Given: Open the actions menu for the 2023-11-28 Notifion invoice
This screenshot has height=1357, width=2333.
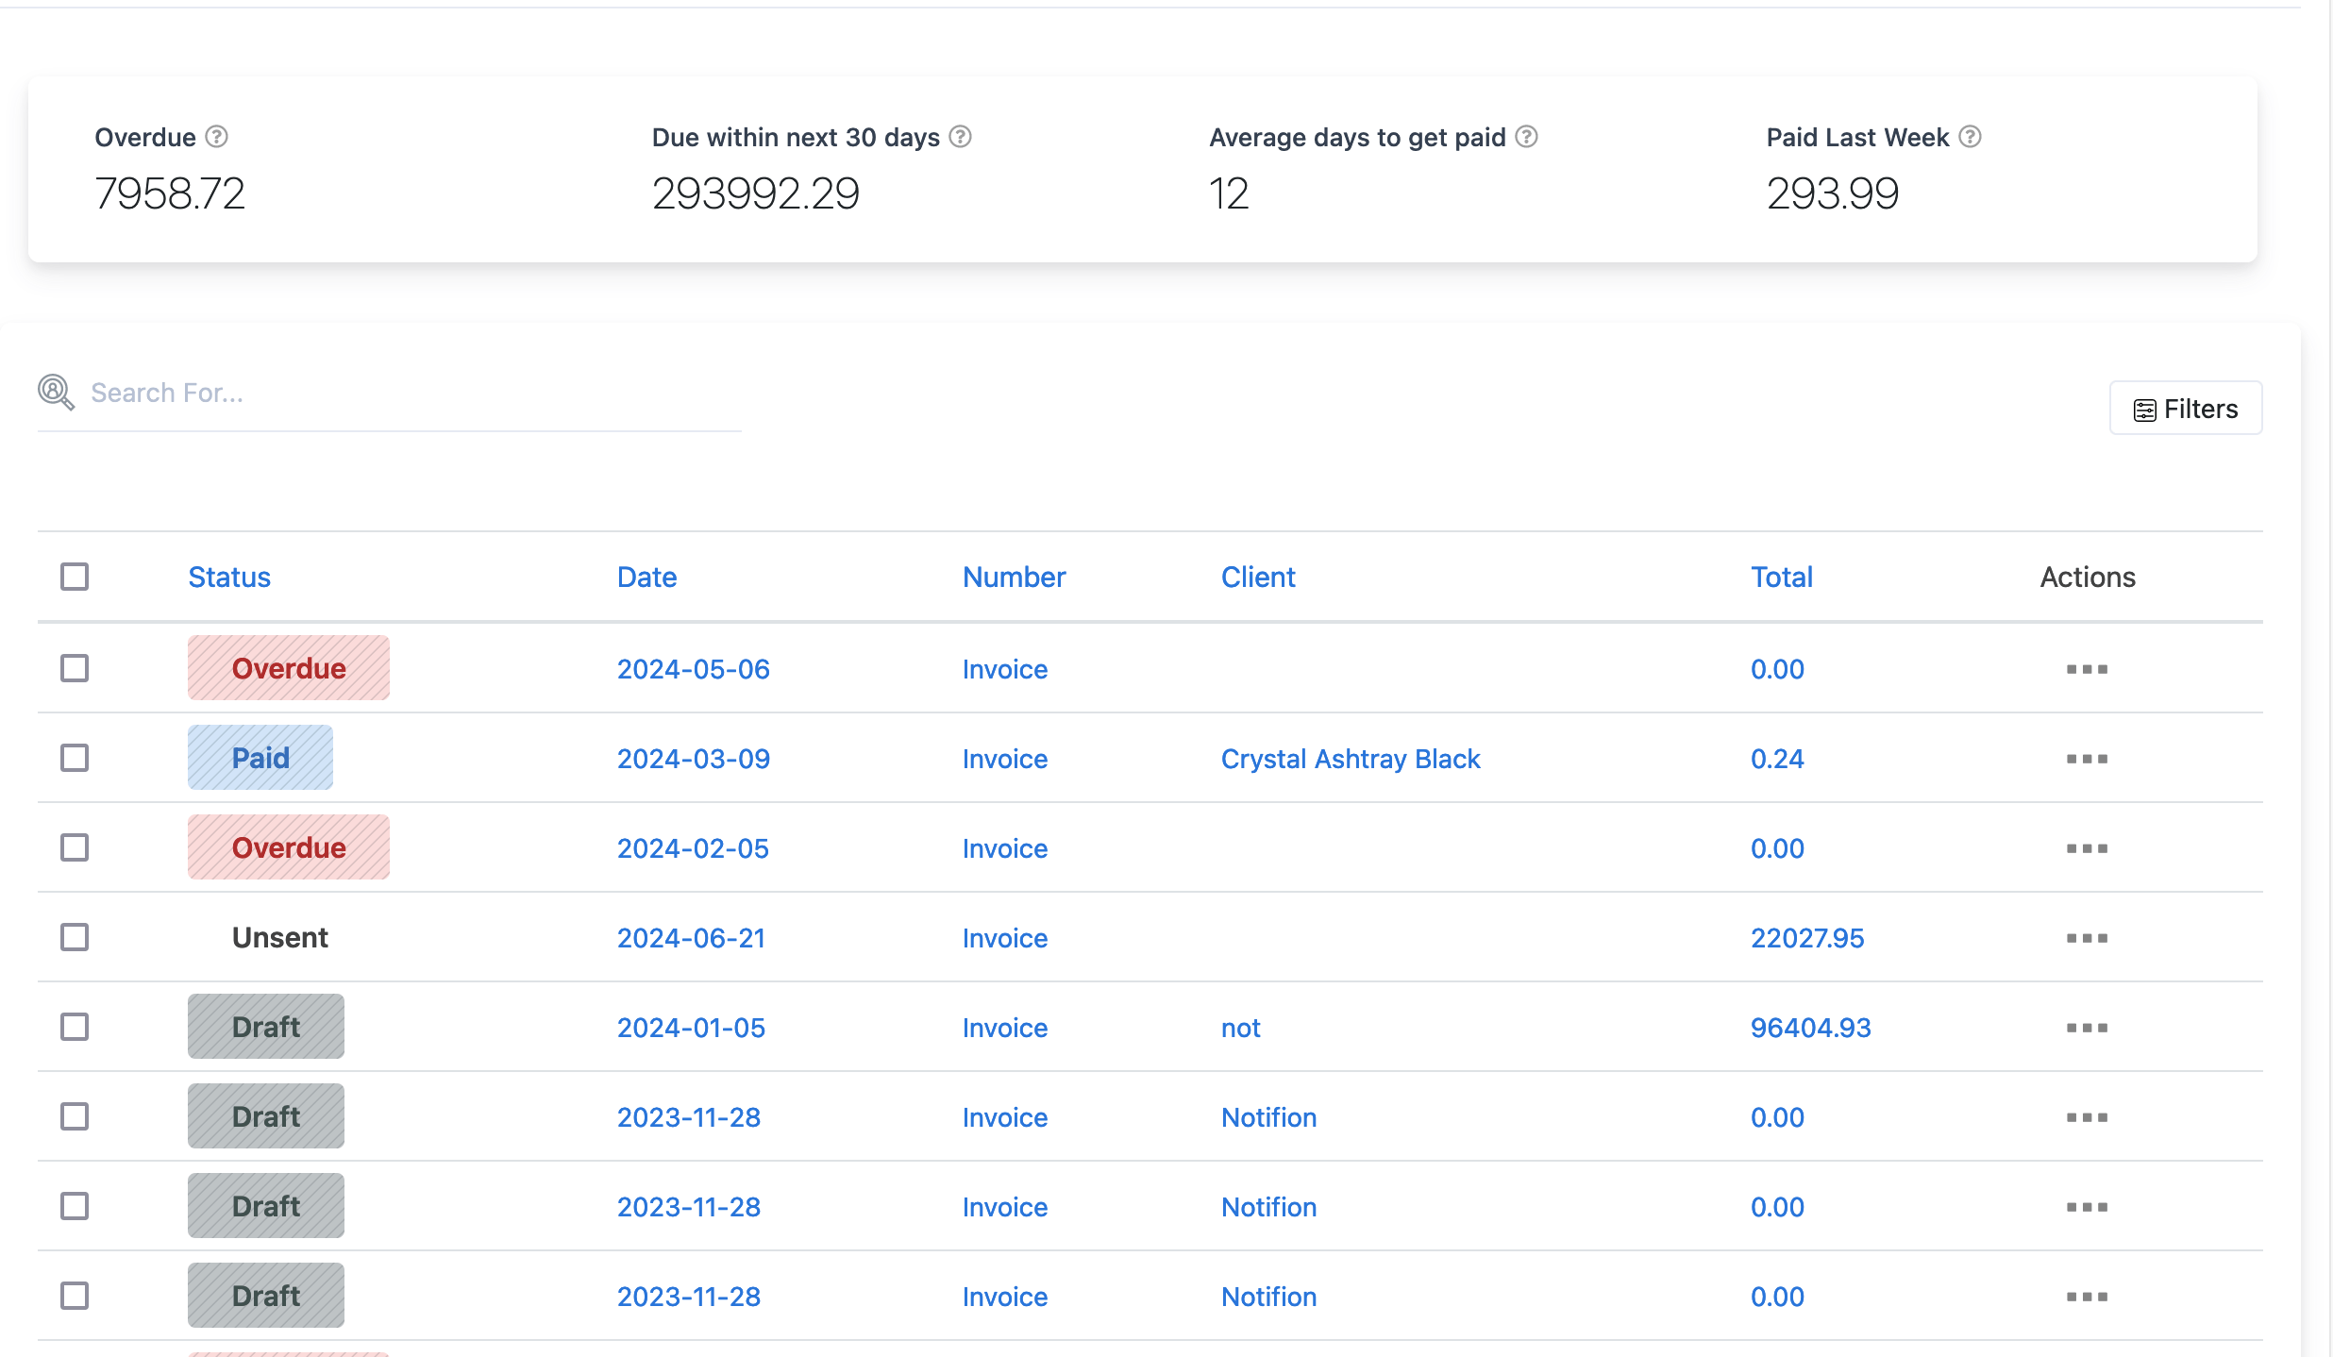Looking at the screenshot, I should coord(2087,1116).
